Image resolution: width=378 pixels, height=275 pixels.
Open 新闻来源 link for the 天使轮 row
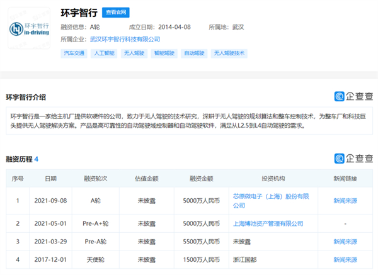point(345,259)
